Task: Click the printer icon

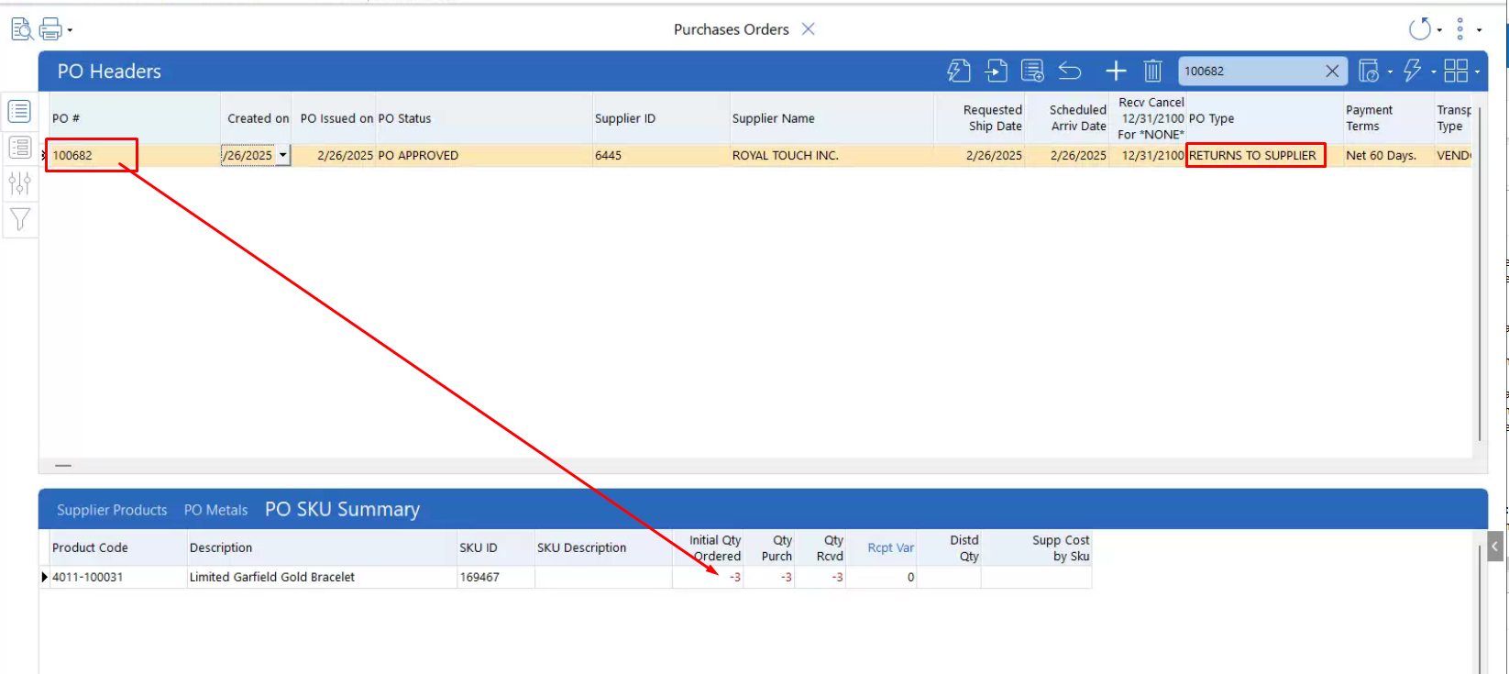Action: coord(50,29)
